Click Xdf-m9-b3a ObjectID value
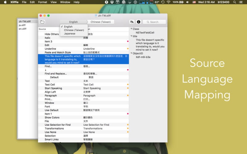The image size is (247, 154). pos(143,57)
